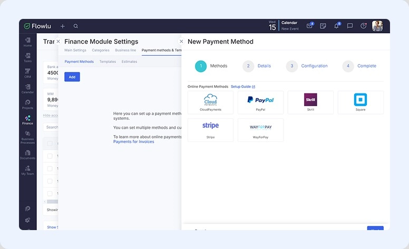Open Business line tab
The width and height of the screenshot is (409, 249).
(125, 50)
